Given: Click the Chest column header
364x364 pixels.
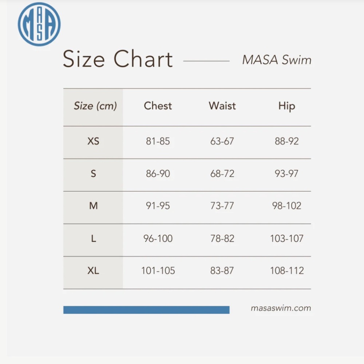Looking at the screenshot, I should 158,106.
